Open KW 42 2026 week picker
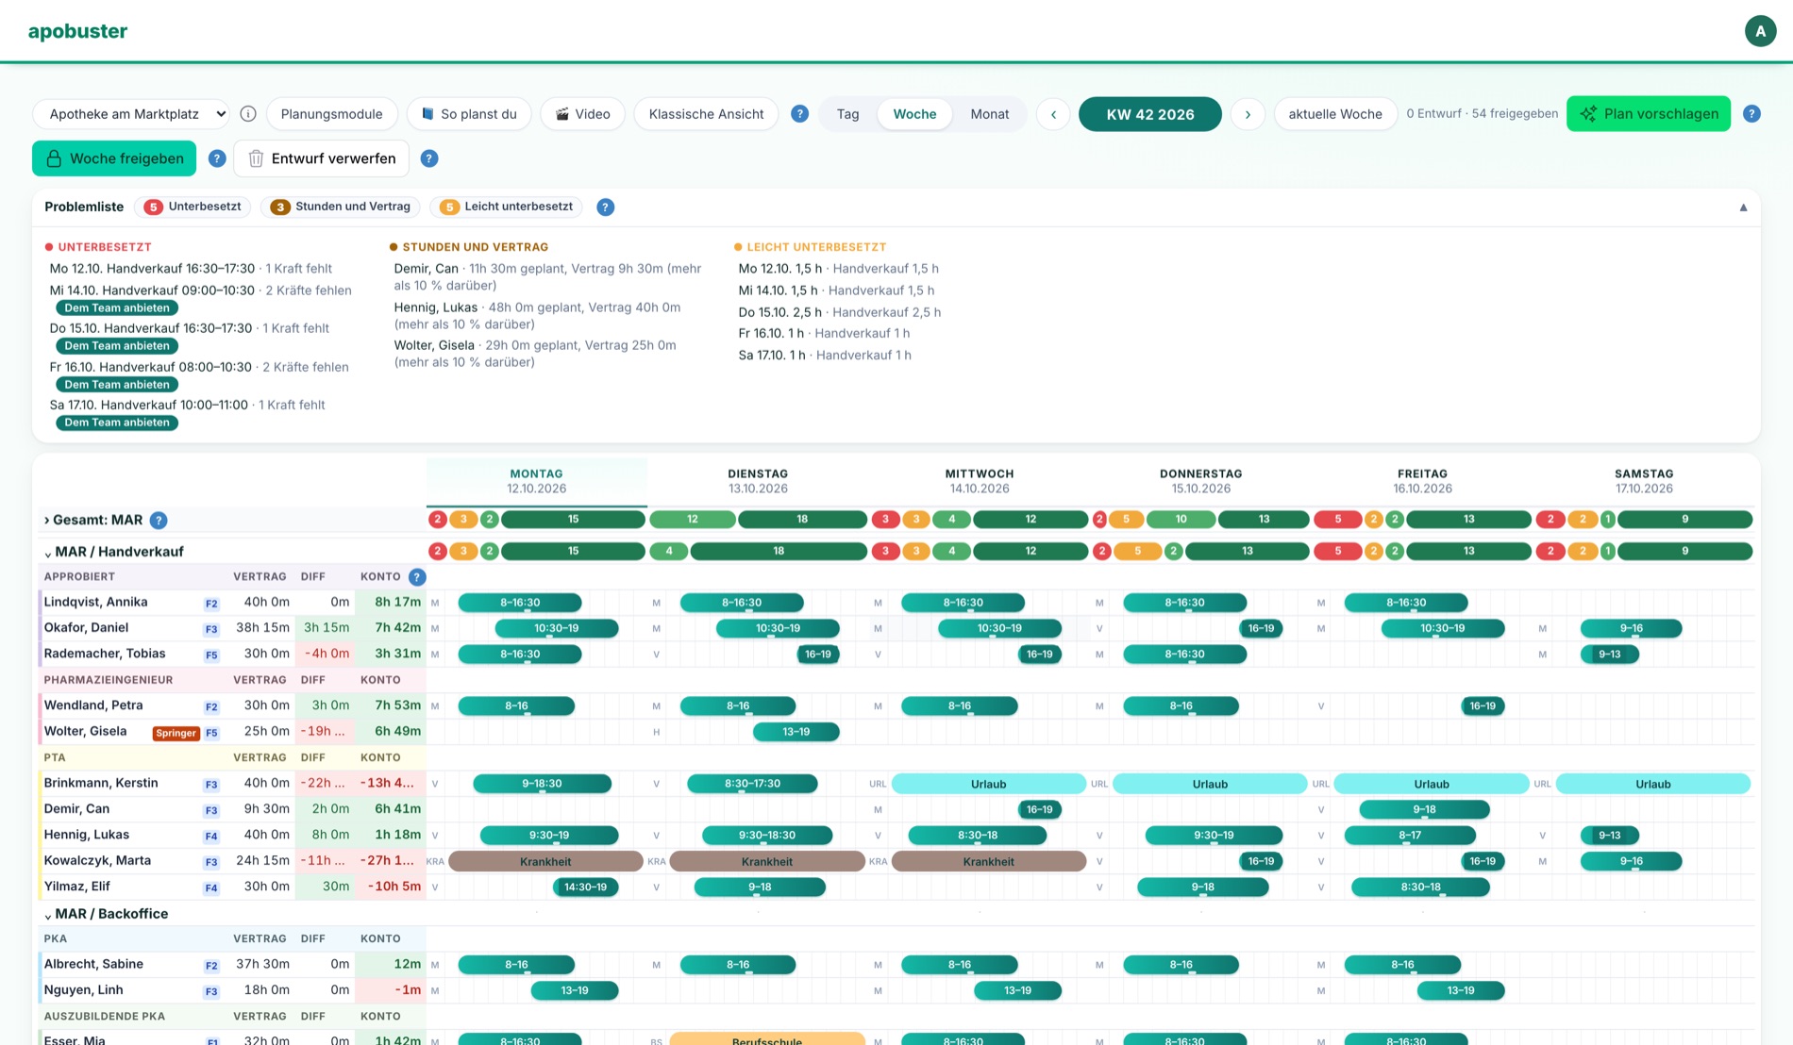The width and height of the screenshot is (1793, 1045). point(1150,114)
